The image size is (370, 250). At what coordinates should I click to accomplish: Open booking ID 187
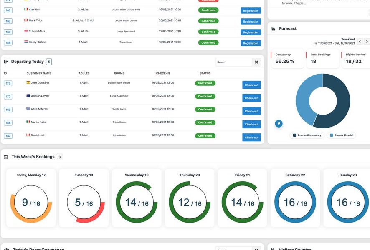click(8, 136)
